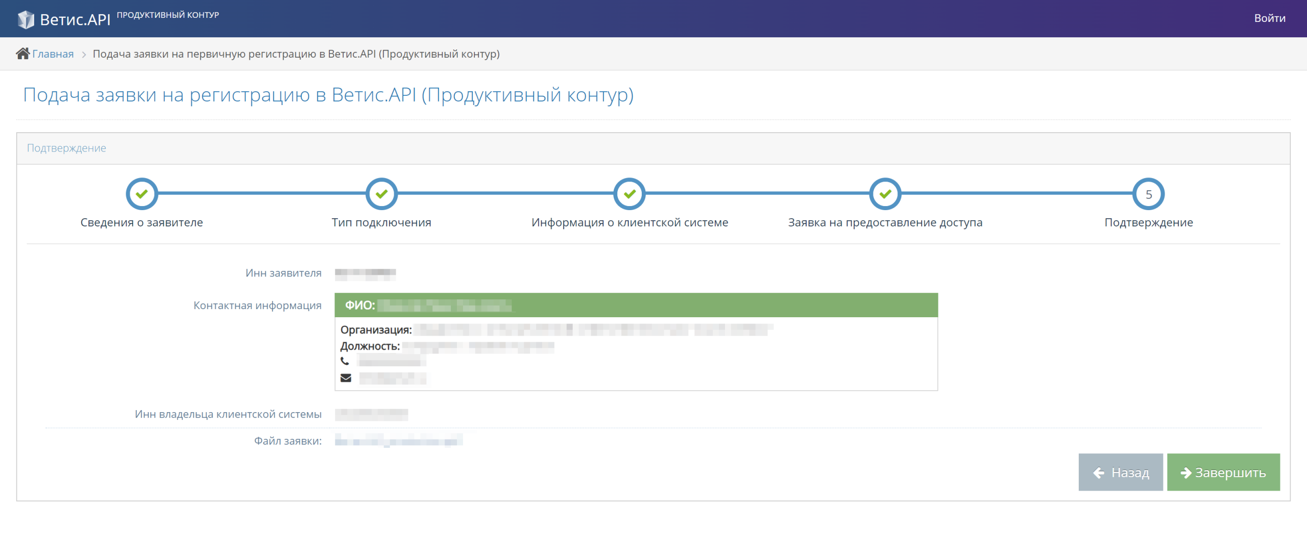Click the Подтверждение panel heading

pos(66,148)
